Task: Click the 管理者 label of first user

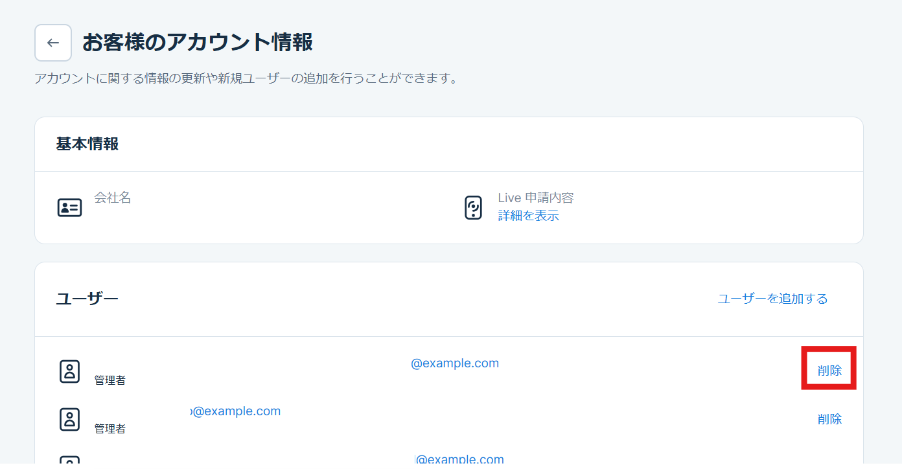Action: (110, 380)
